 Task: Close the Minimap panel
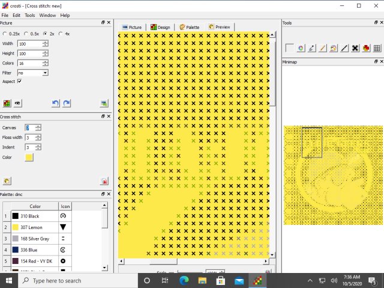tap(382, 61)
